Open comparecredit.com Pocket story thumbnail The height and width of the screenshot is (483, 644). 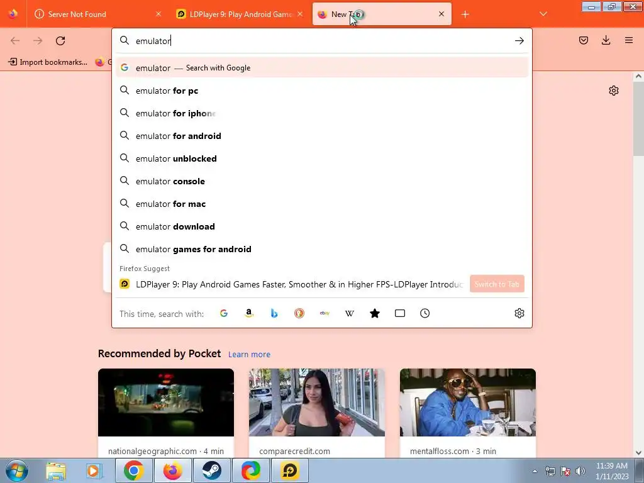click(x=317, y=402)
